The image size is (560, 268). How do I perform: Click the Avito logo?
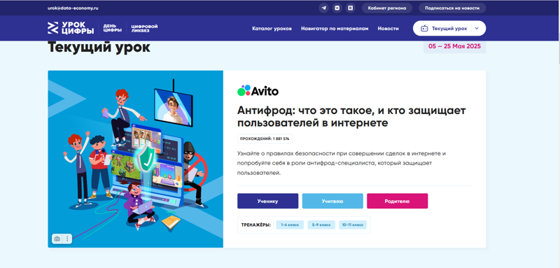[x=258, y=91]
